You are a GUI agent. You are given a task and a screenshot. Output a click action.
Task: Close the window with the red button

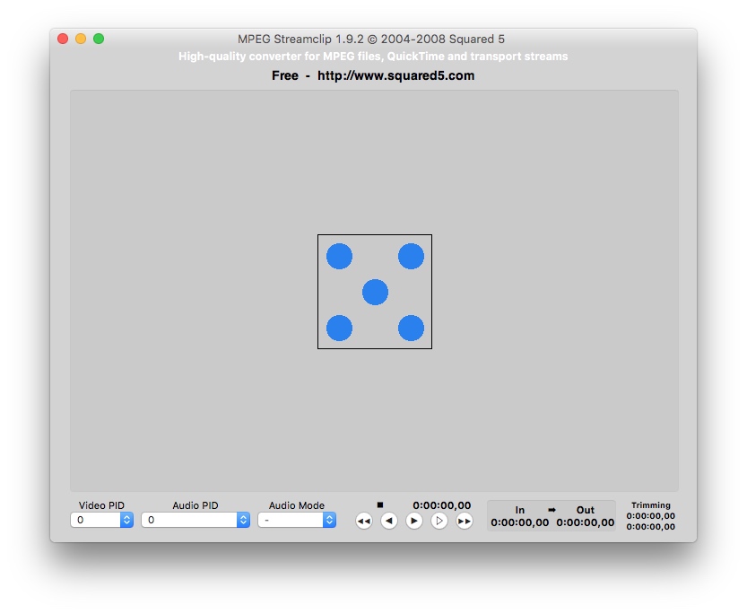tap(63, 39)
